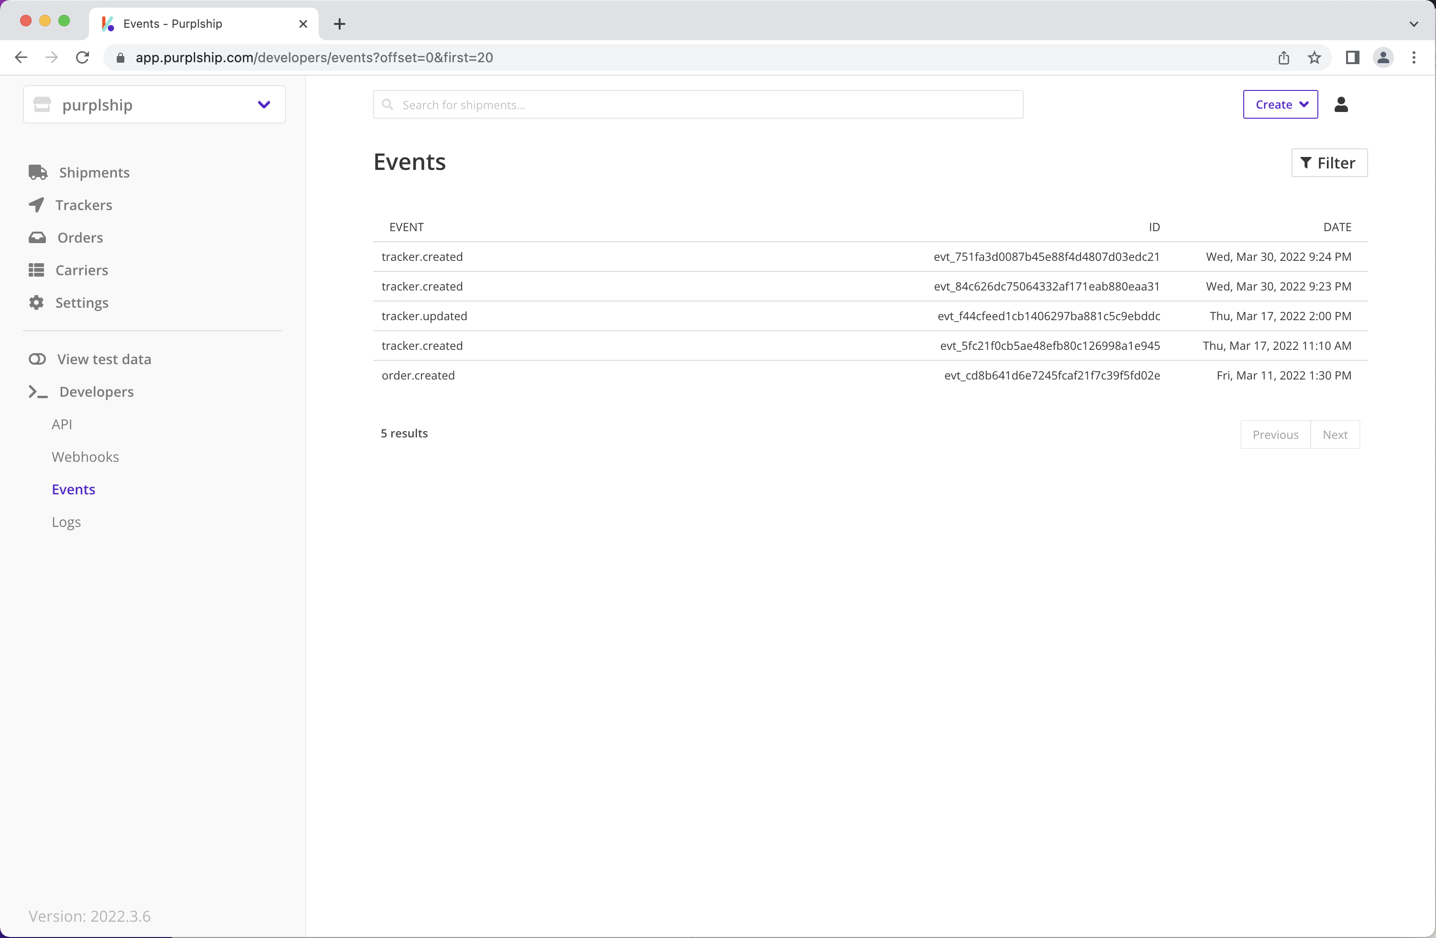
Task: Click the browser address bar URL
Action: pyautogui.click(x=314, y=57)
